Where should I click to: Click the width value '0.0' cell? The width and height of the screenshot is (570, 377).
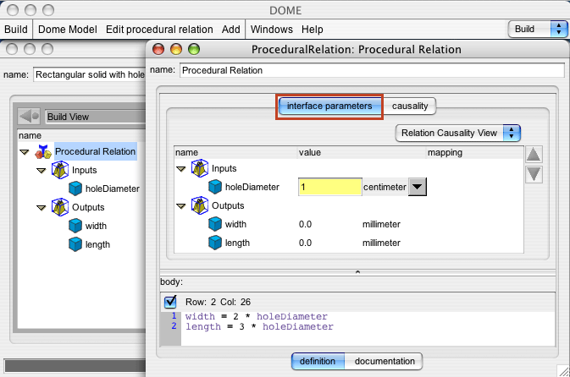[305, 224]
